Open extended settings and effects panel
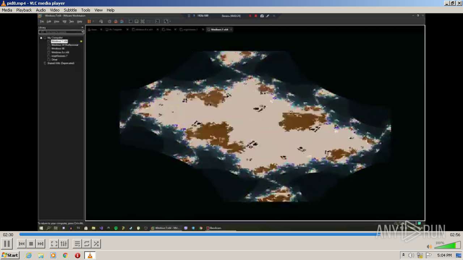 [63, 244]
